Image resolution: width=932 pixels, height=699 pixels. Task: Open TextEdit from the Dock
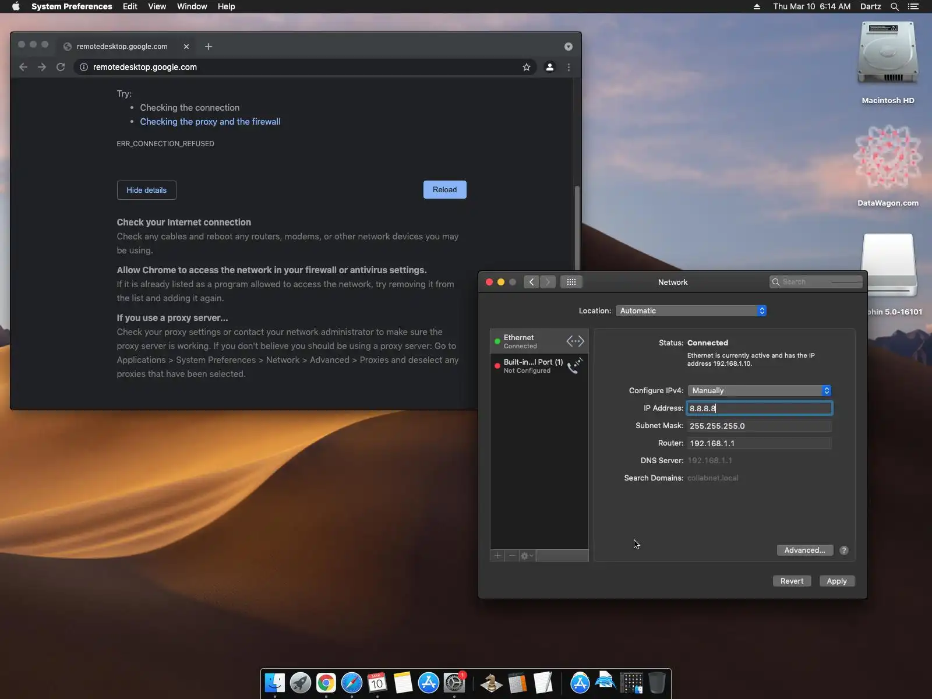click(543, 683)
